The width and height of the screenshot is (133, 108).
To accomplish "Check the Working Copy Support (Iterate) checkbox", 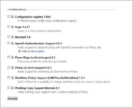I will (9, 88).
